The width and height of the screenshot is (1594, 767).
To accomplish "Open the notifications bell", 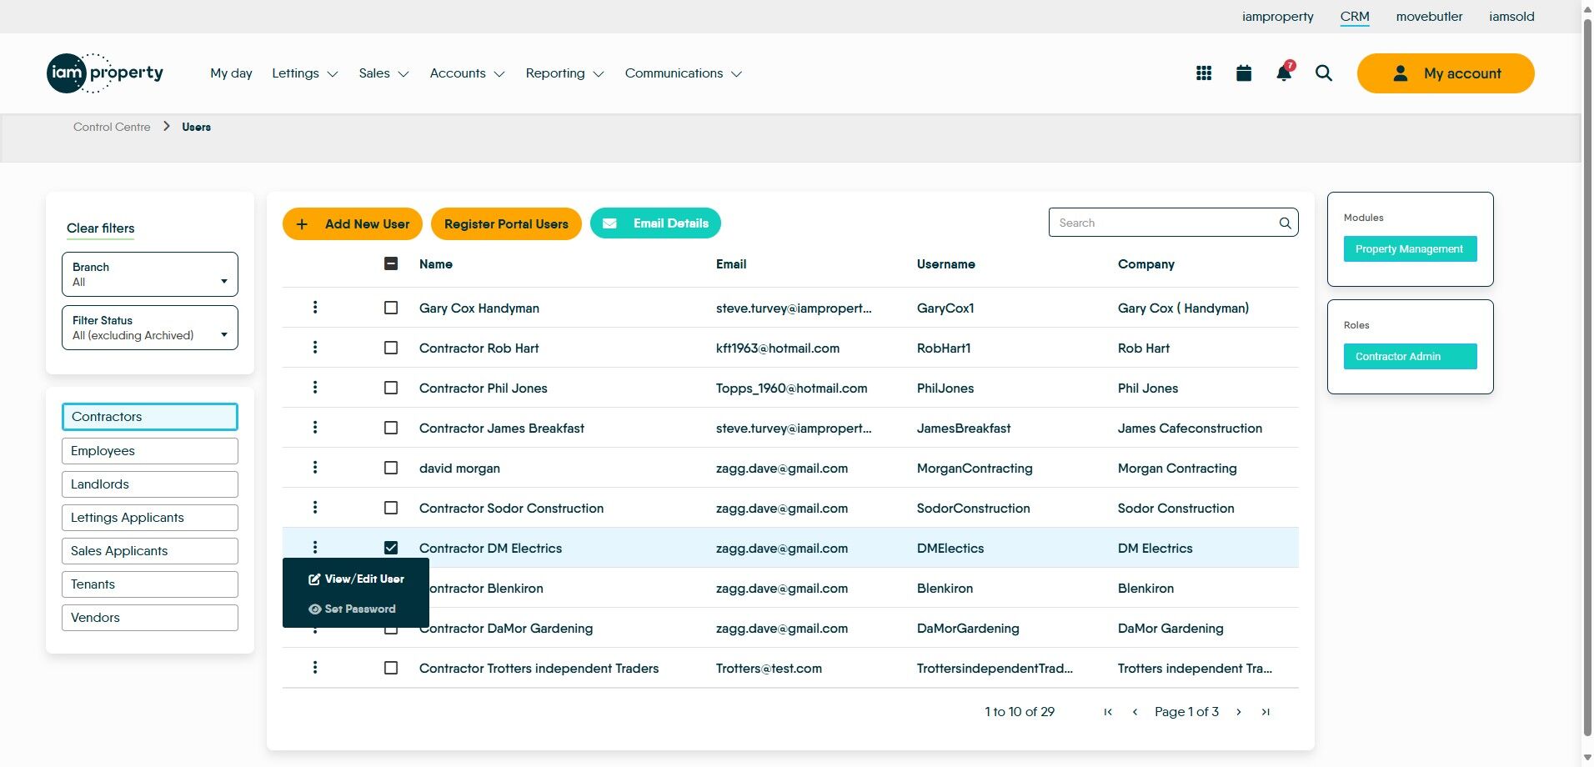I will [x=1284, y=73].
